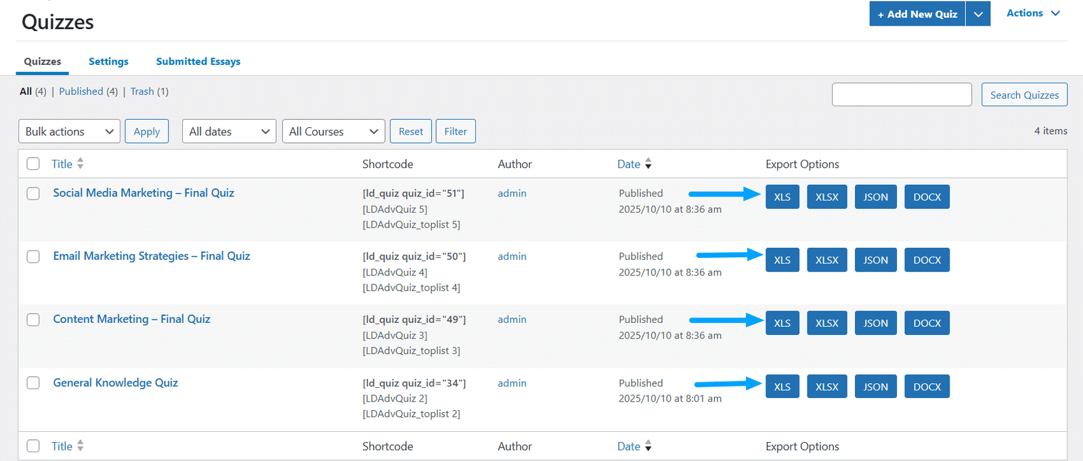This screenshot has width=1083, height=461.
Task: Switch to the Quizzes tab
Action: (x=43, y=62)
